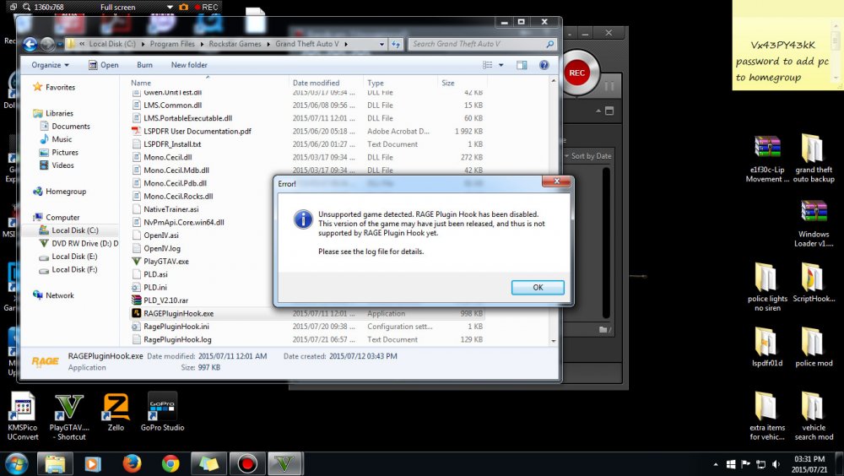The width and height of the screenshot is (844, 476).
Task: Open the Organize dropdown menu
Action: (x=50, y=65)
